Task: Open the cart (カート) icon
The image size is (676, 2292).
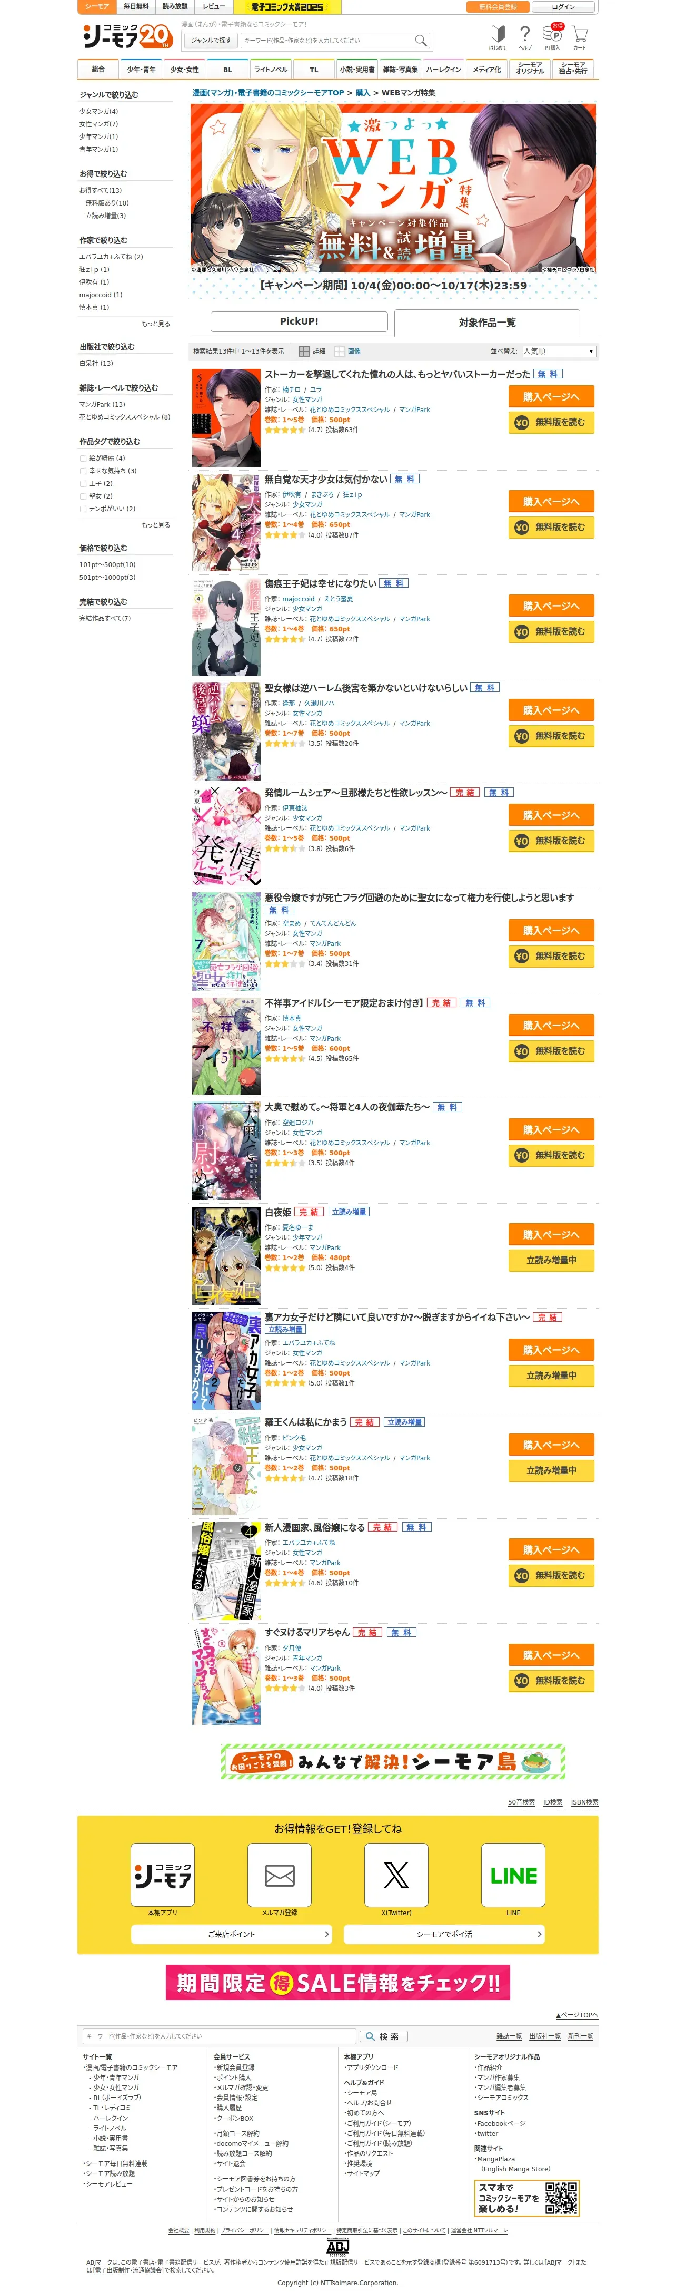Action: point(579,37)
